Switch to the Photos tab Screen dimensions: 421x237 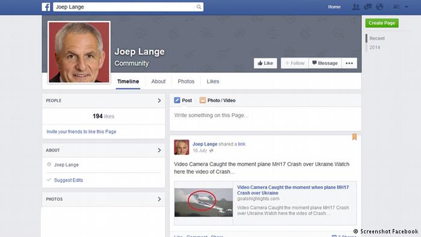186,81
